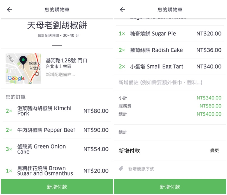Open the Pepper Beef order item
Image resolution: width=227 pixels, height=195 pixels.
click(57, 130)
